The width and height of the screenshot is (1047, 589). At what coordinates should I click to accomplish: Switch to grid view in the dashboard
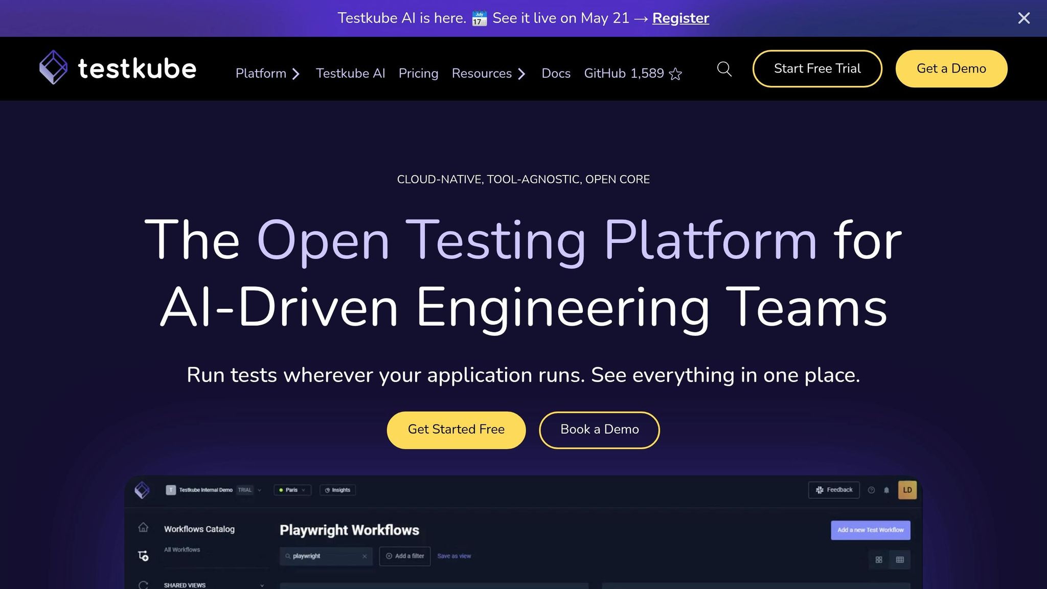pyautogui.click(x=879, y=560)
